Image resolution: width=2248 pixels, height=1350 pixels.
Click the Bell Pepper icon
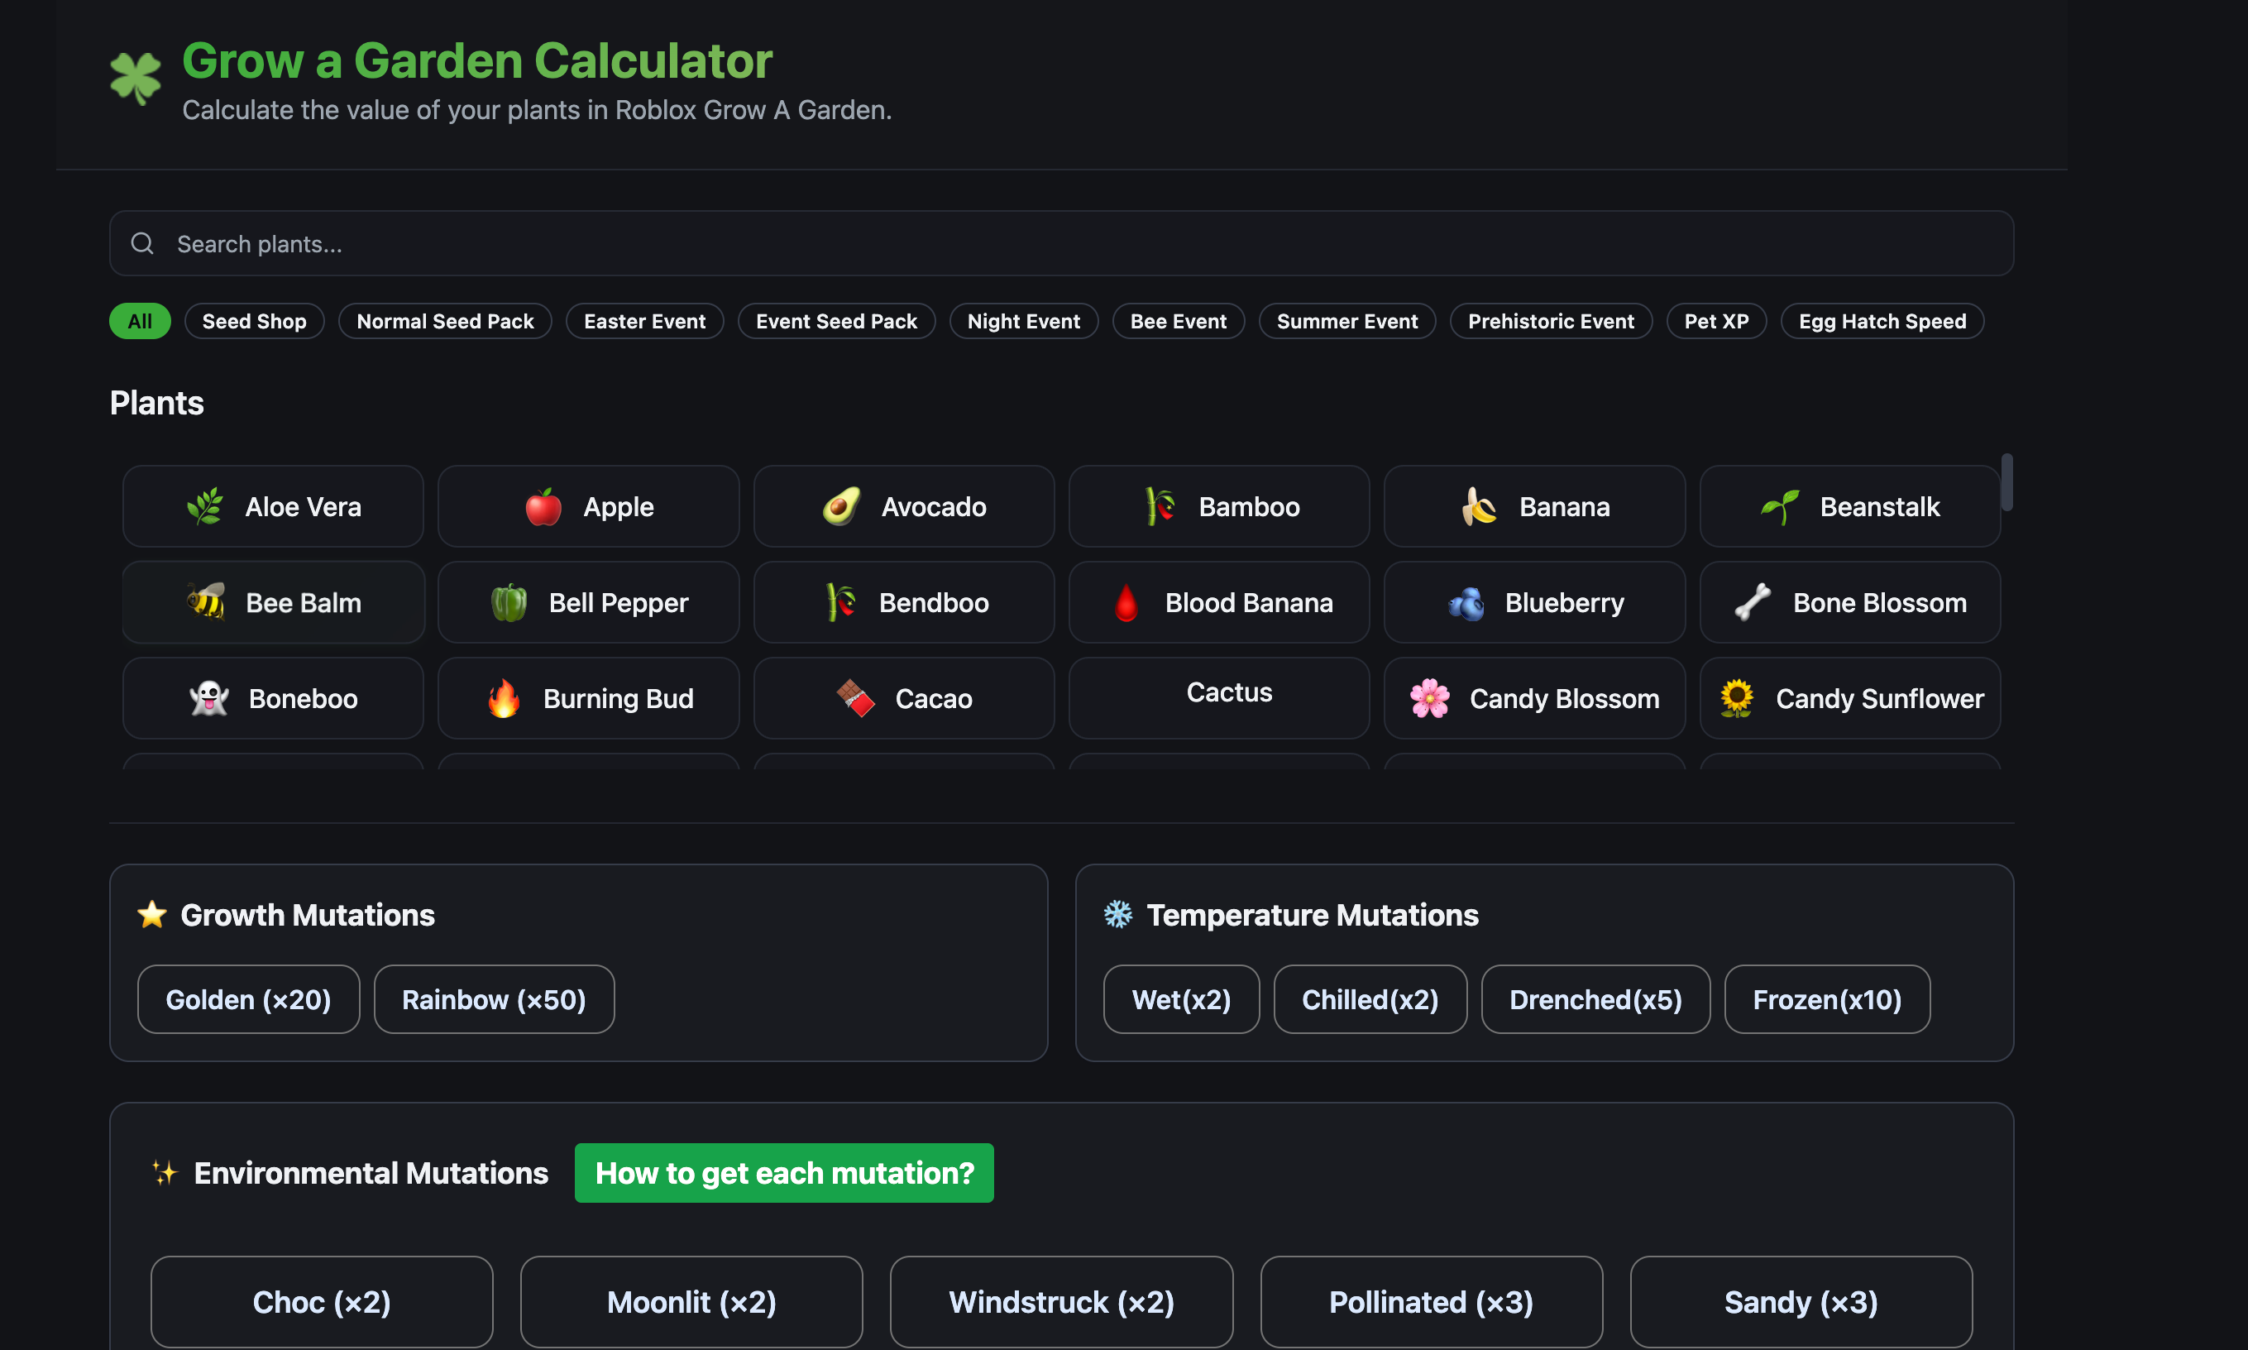[x=509, y=602]
